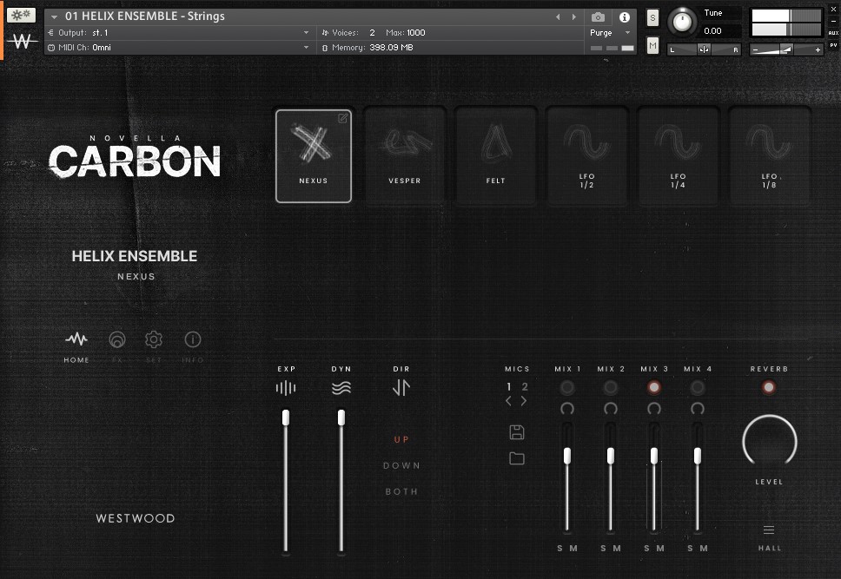Select the VESPER articulation
This screenshot has width=841, height=579.
point(405,155)
